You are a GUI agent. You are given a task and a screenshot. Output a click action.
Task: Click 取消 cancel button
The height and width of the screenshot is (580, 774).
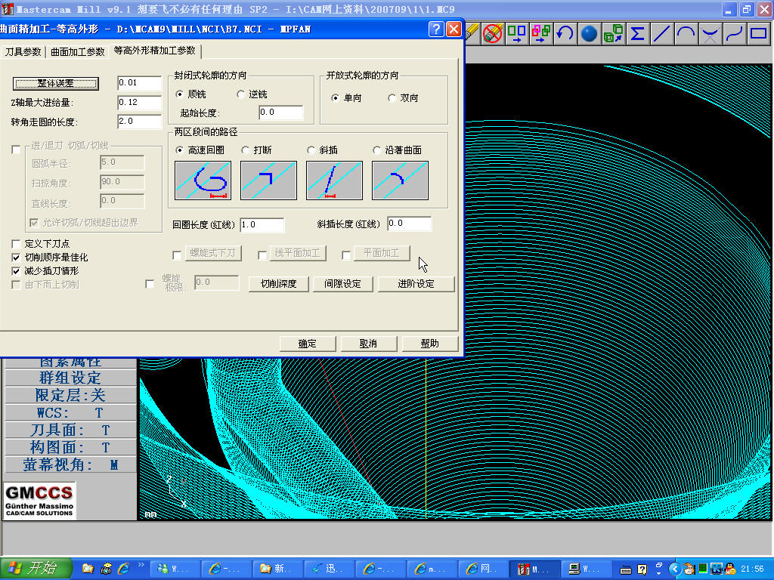pyautogui.click(x=368, y=344)
